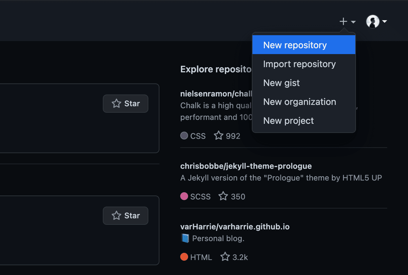Click the star icon beside 3.2k

point(225,257)
